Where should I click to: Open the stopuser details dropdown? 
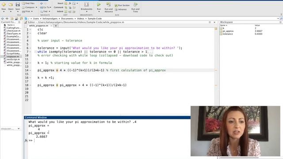(x=19, y=129)
